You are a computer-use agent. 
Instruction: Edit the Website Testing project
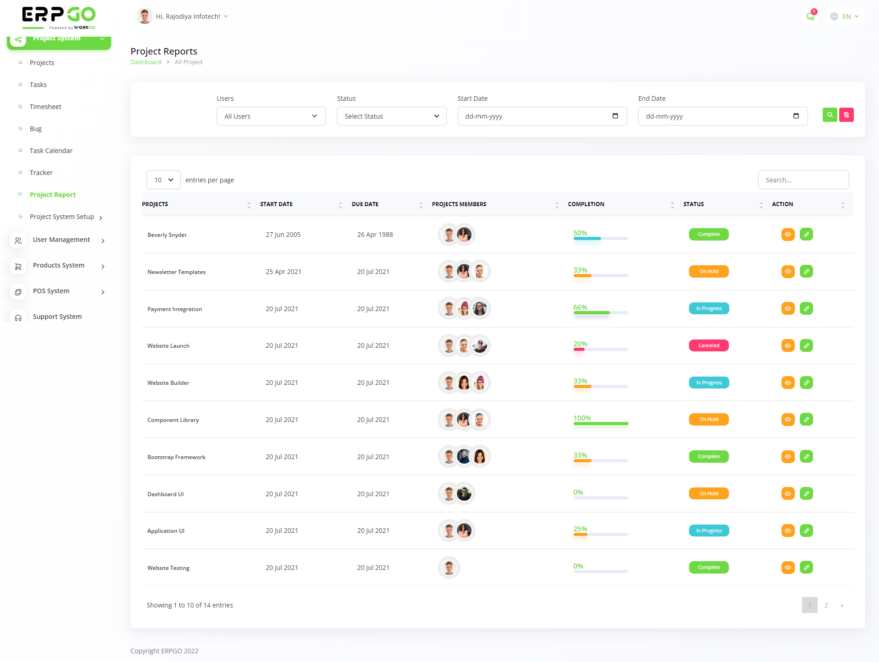coord(806,568)
